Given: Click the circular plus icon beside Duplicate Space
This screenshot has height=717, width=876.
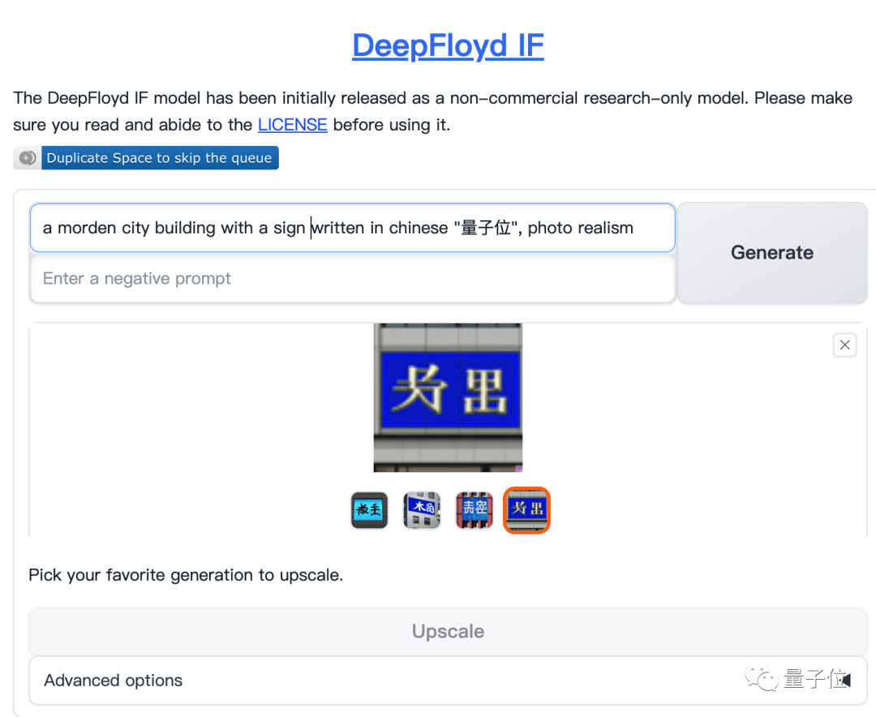Looking at the screenshot, I should (27, 157).
